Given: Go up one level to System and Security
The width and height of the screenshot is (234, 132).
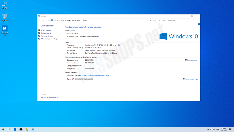Looking at the screenshot, I should 49,20.
